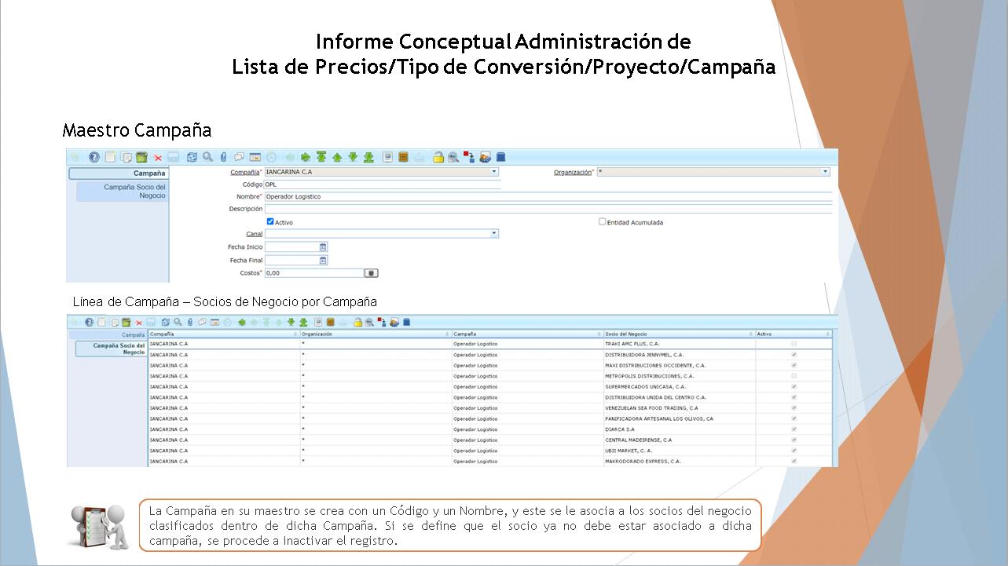
Task: Sort by Activo column header
Action: point(793,334)
